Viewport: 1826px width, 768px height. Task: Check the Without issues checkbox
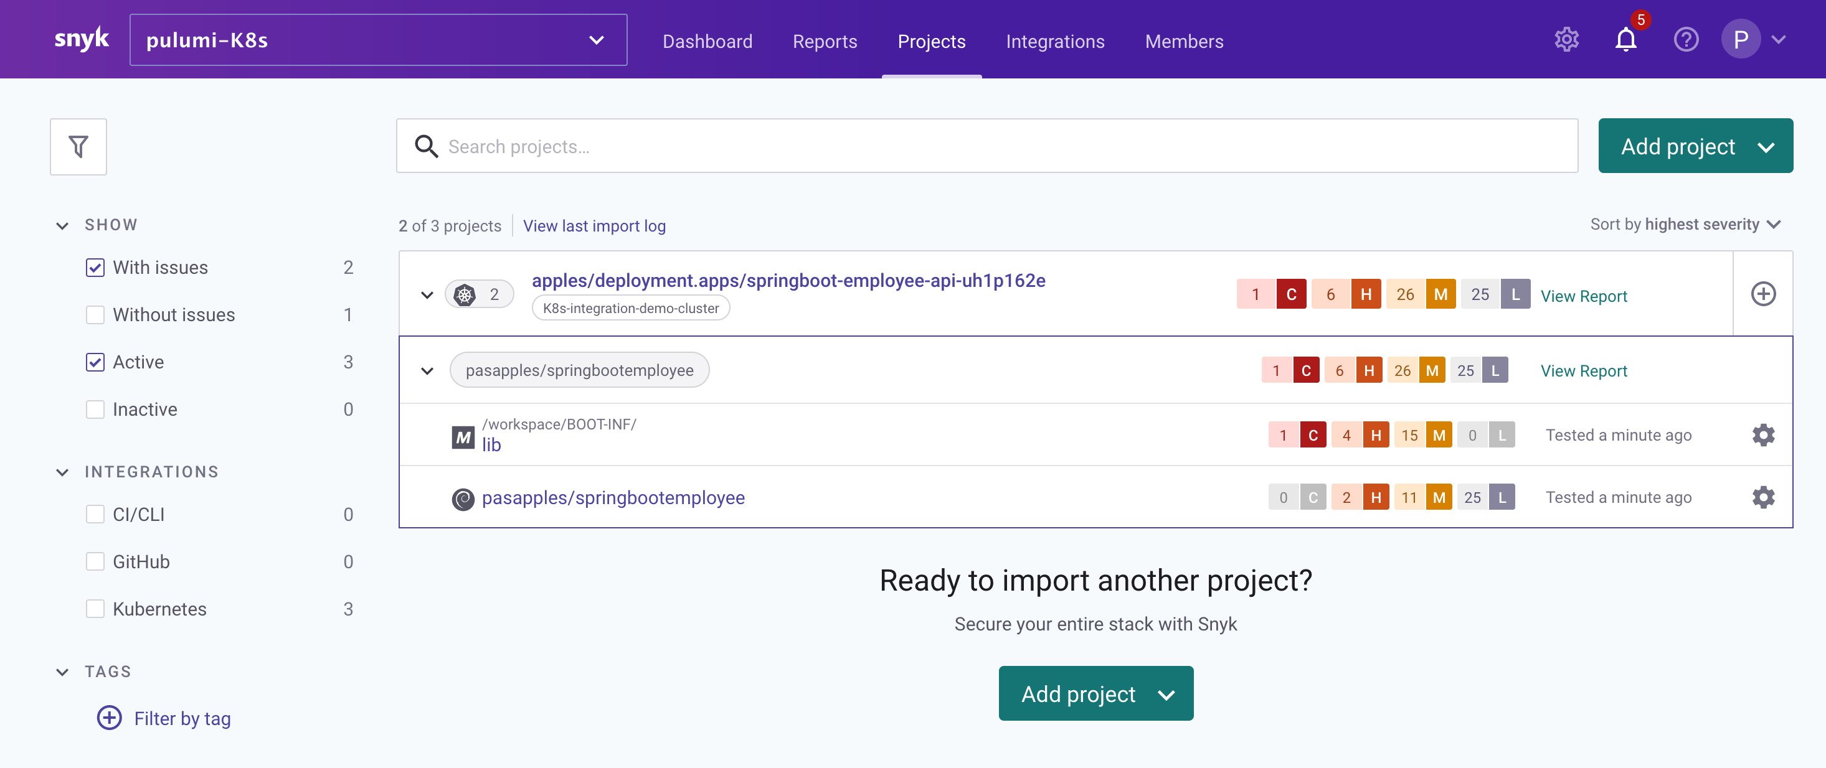point(95,316)
